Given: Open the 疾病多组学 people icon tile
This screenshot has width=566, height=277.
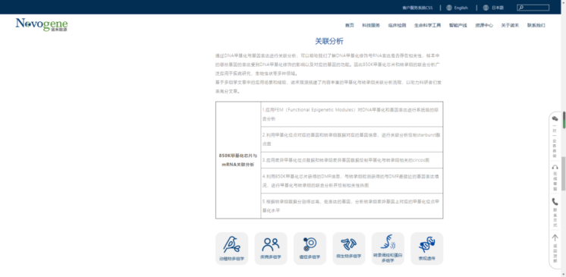Looking at the screenshot, I should tap(271, 248).
